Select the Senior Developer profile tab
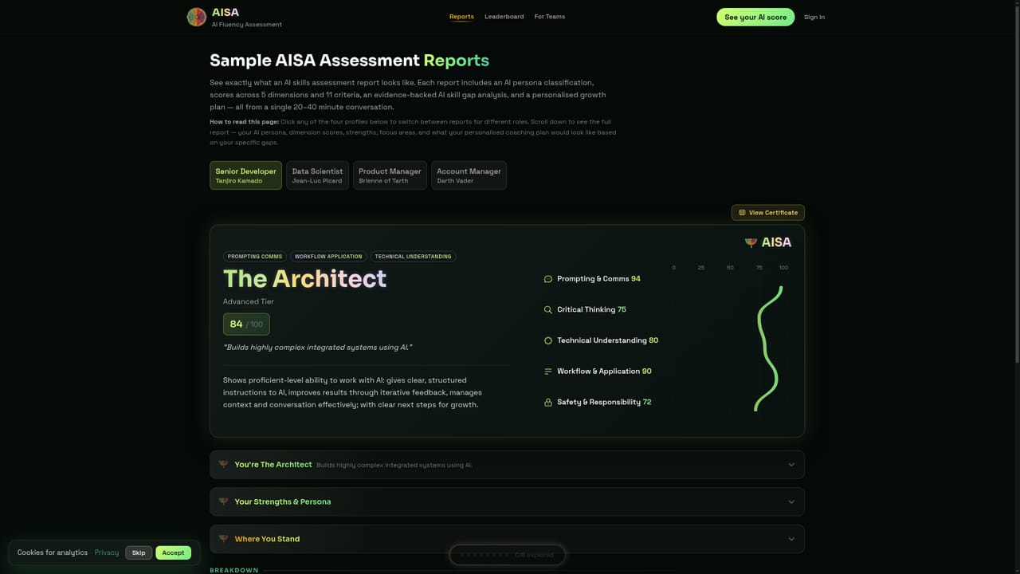The image size is (1020, 574). (x=245, y=175)
